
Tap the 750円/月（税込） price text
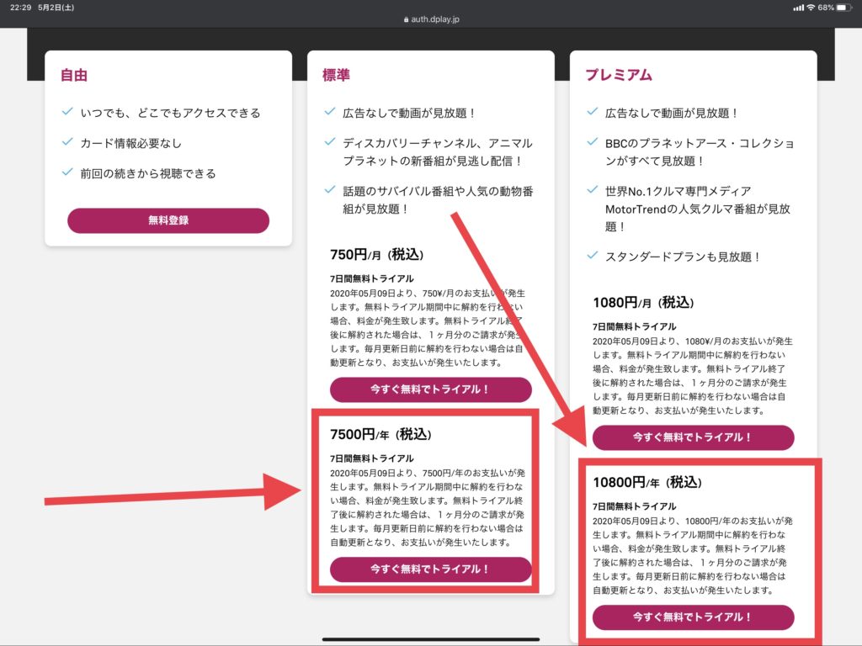377,255
